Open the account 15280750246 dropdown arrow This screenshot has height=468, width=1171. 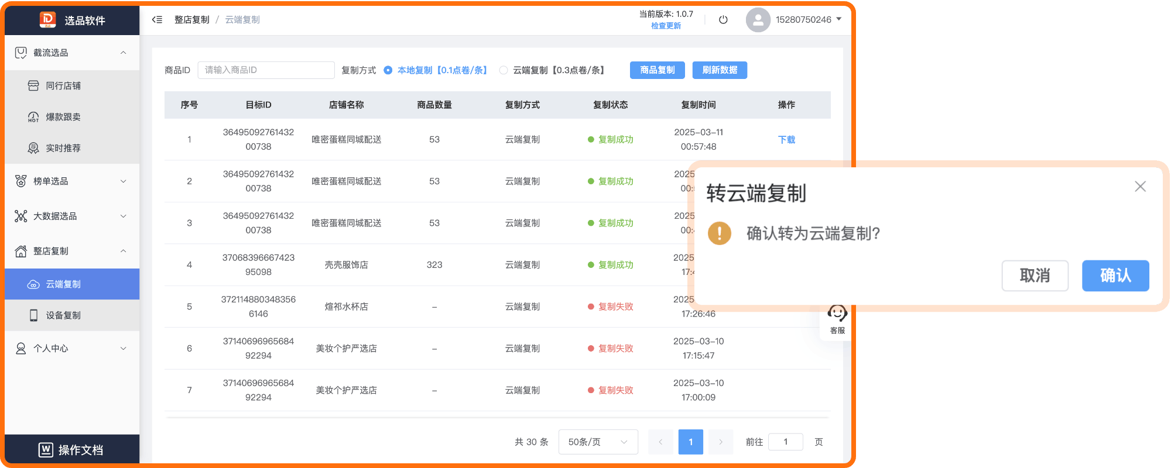pyautogui.click(x=839, y=19)
